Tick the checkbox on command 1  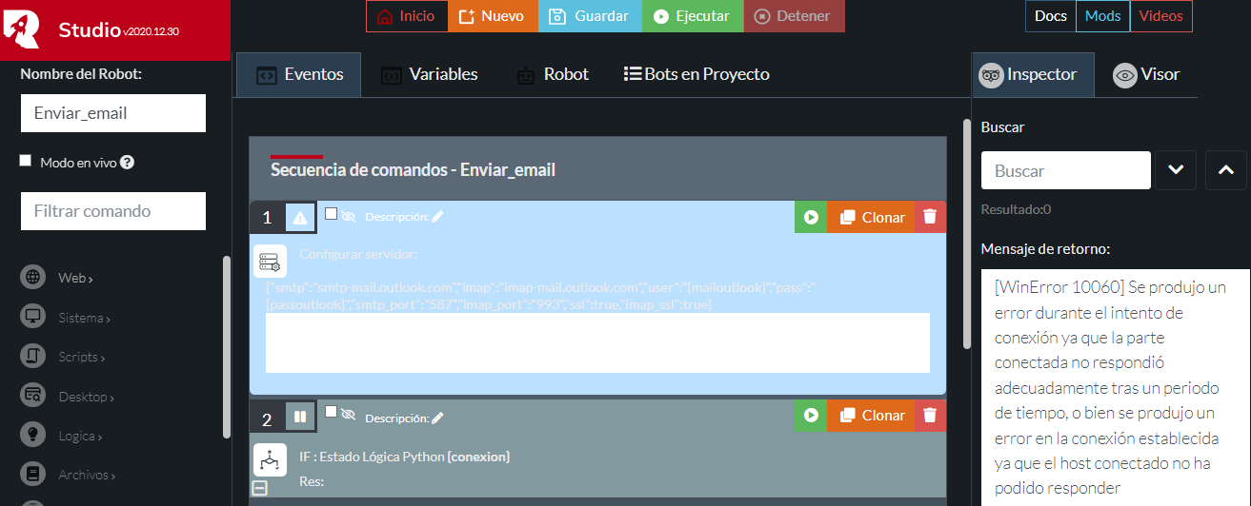pos(331,214)
